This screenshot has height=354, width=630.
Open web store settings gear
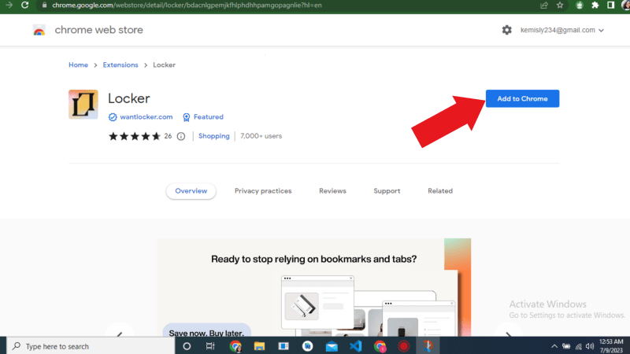tap(506, 30)
